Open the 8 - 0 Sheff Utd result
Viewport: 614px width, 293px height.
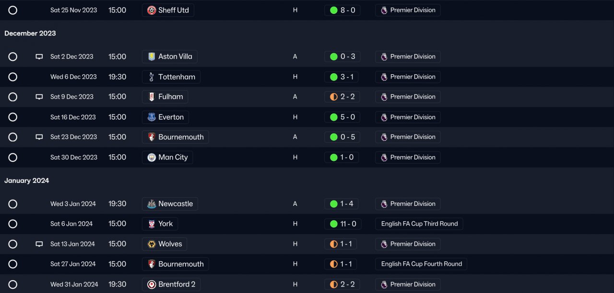pyautogui.click(x=342, y=10)
